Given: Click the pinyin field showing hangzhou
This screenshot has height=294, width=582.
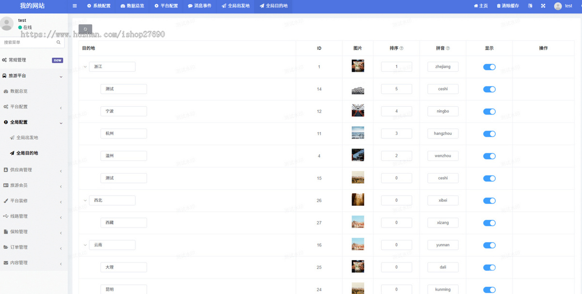Looking at the screenshot, I should tap(443, 133).
